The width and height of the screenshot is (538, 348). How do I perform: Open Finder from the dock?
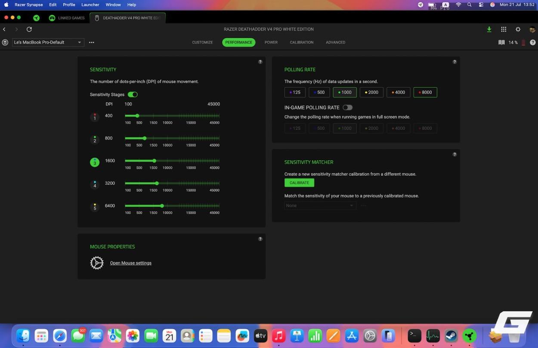click(23, 336)
